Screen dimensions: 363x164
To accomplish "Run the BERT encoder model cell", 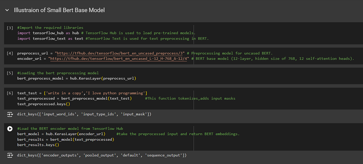I will [10, 129].
